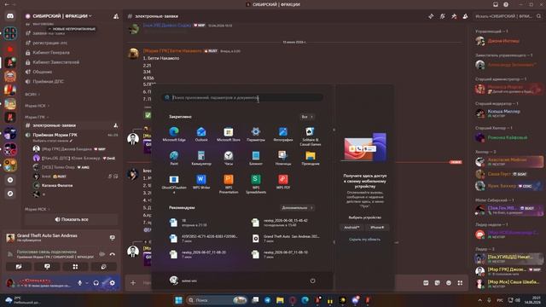Open Discord direct messages home icon
This screenshot has height=307, width=546.
click(x=10, y=16)
